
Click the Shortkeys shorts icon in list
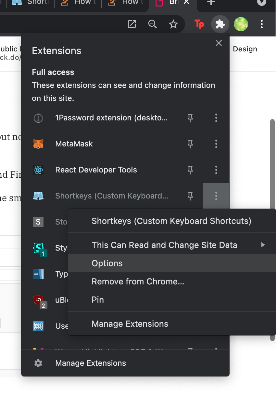[x=38, y=196]
